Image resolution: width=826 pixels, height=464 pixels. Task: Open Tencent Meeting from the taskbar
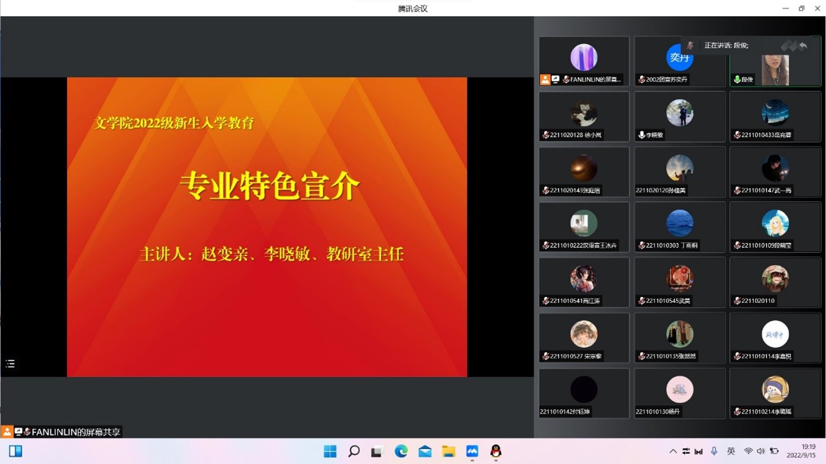[x=472, y=452]
